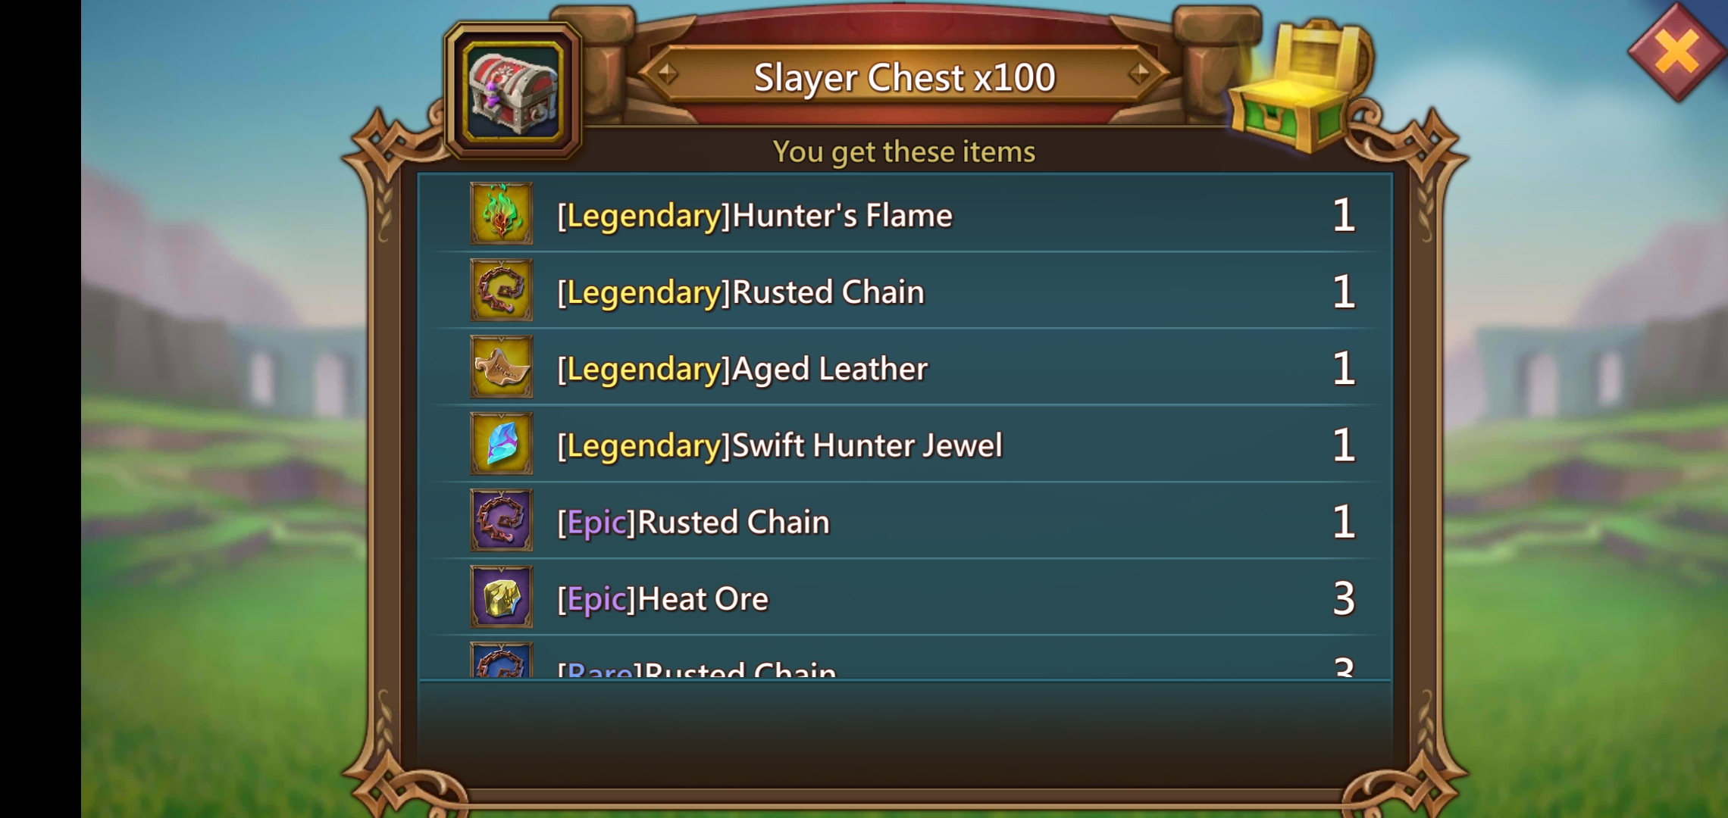Close the Slayer Chest rewards window

(1676, 52)
